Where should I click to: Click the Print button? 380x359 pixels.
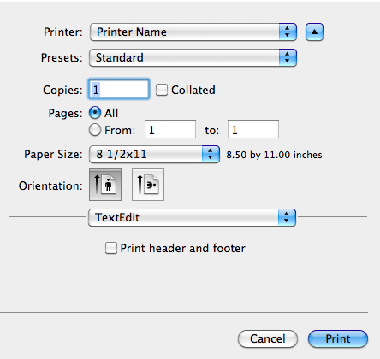338,338
